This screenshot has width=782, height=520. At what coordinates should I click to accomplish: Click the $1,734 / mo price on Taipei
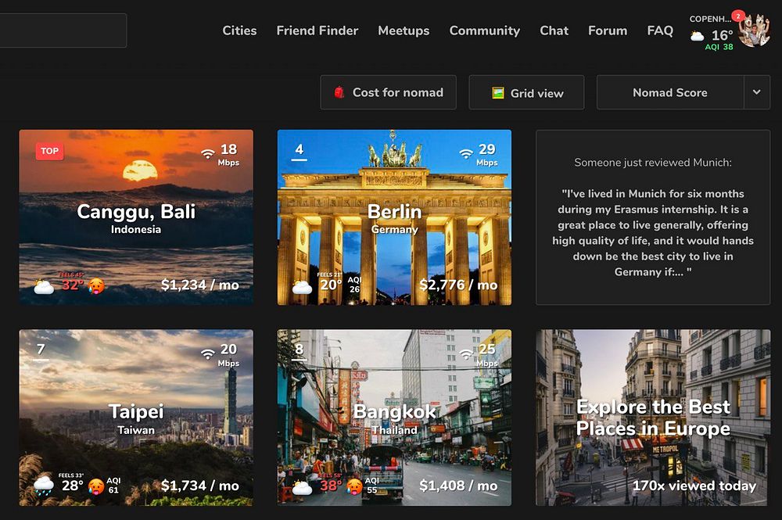(x=200, y=486)
